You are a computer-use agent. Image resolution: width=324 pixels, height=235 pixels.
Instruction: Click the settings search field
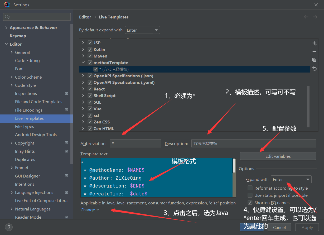point(37,17)
